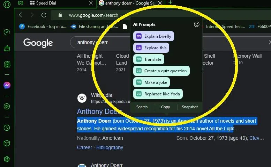Screen dimensions: 271x167
Task: Open the Bibliography link
Action: point(110,147)
